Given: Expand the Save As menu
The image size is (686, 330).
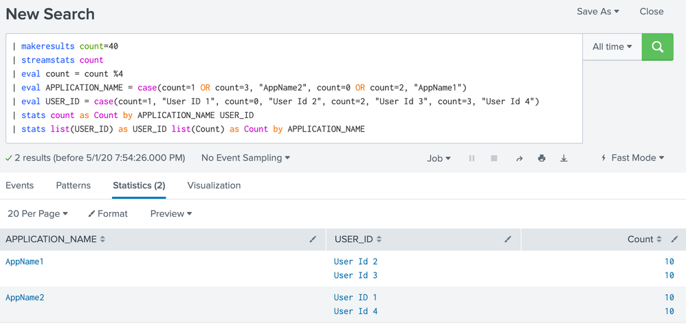Looking at the screenshot, I should coord(597,12).
